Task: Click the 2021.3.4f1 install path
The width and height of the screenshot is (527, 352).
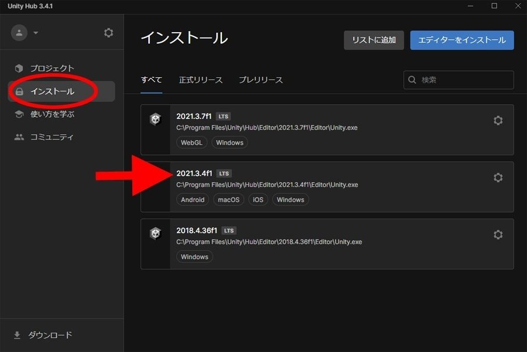Action: tap(267, 185)
